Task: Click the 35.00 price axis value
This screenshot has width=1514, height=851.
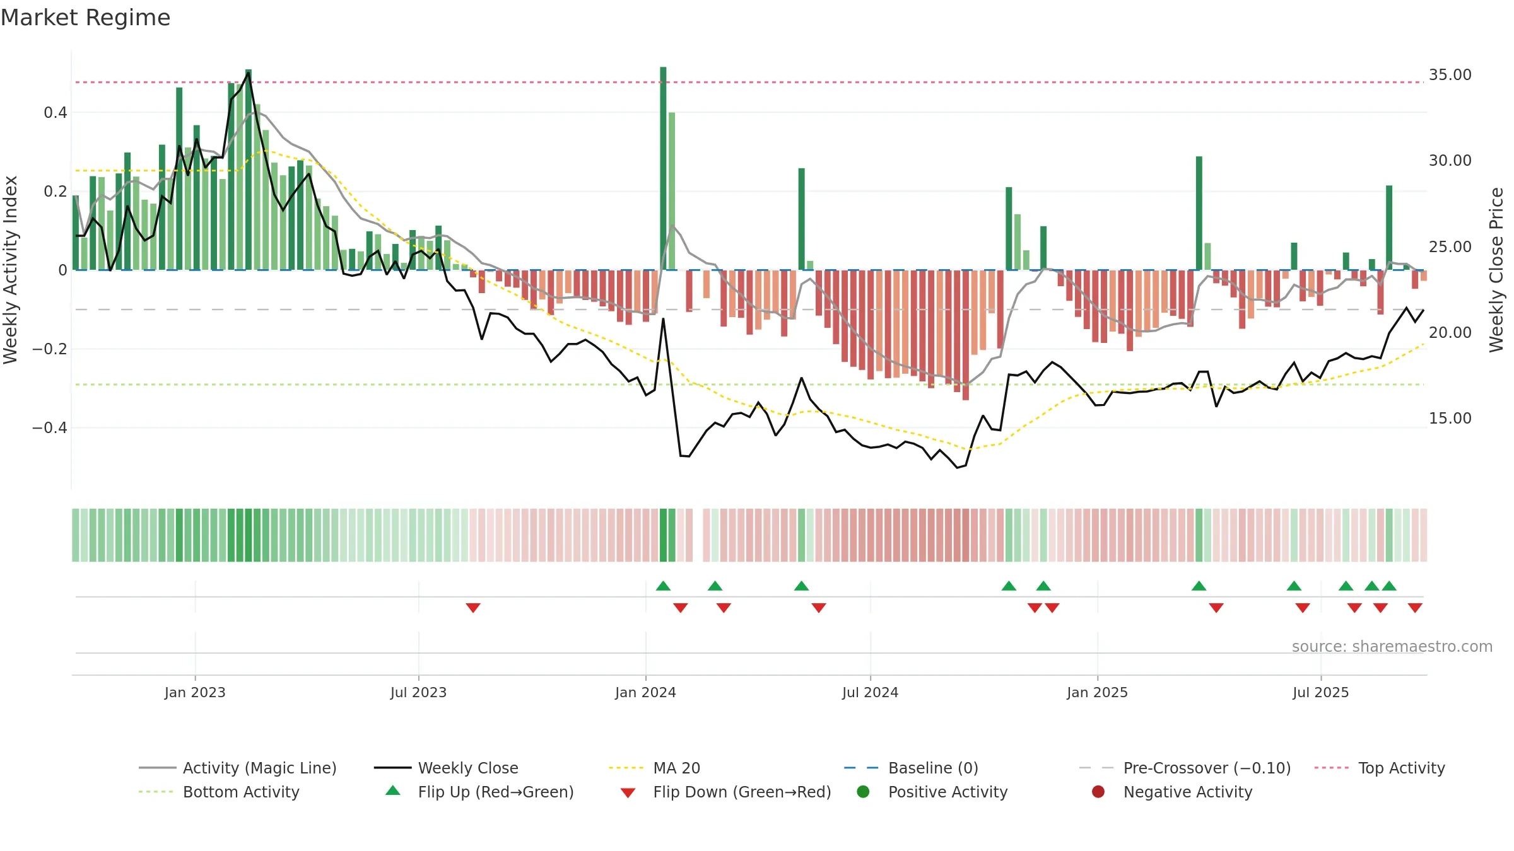Action: pyautogui.click(x=1450, y=75)
